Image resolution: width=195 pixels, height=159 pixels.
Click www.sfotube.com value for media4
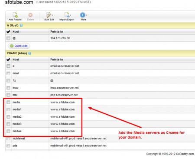(x=62, y=131)
